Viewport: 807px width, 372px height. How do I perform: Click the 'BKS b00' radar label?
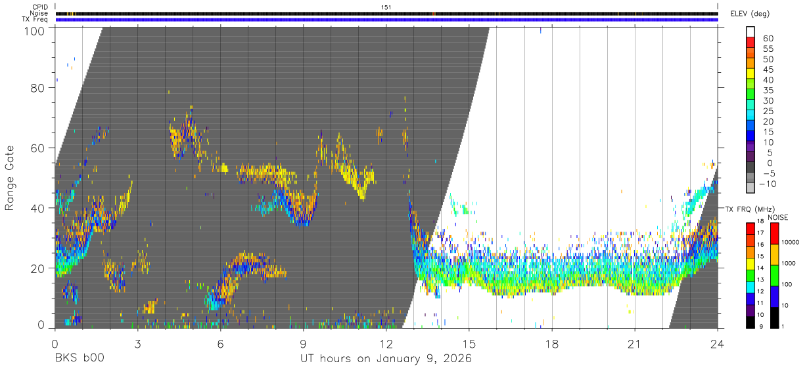pyautogui.click(x=78, y=358)
